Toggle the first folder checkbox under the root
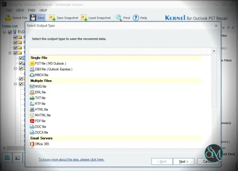This screenshot has height=171, width=238. 15,37
